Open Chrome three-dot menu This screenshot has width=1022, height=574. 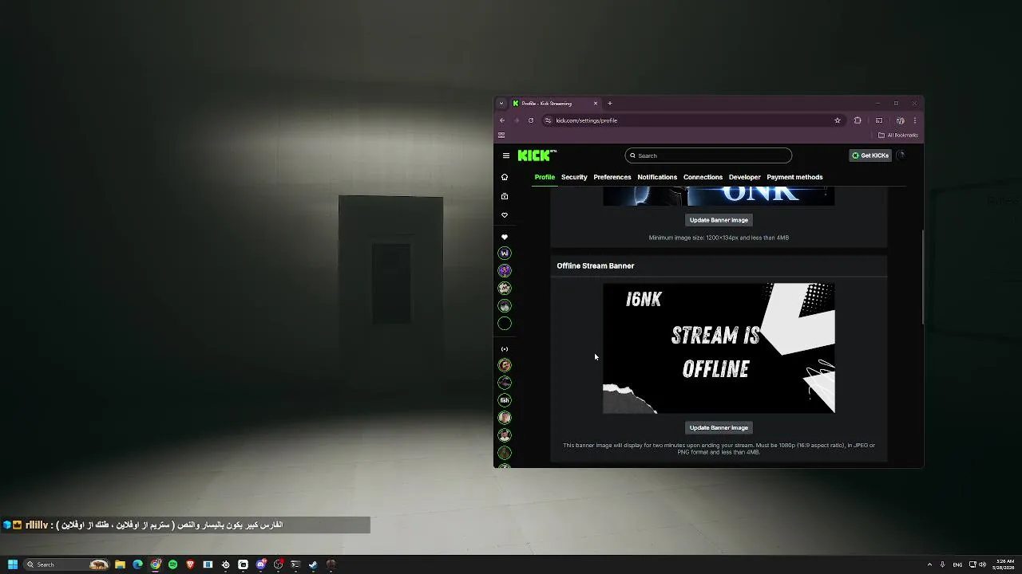915,120
